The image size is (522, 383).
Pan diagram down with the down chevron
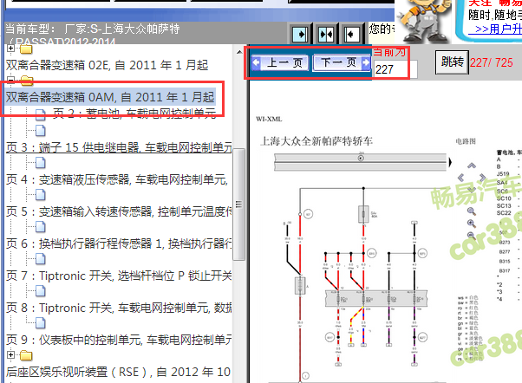tap(472, 190)
